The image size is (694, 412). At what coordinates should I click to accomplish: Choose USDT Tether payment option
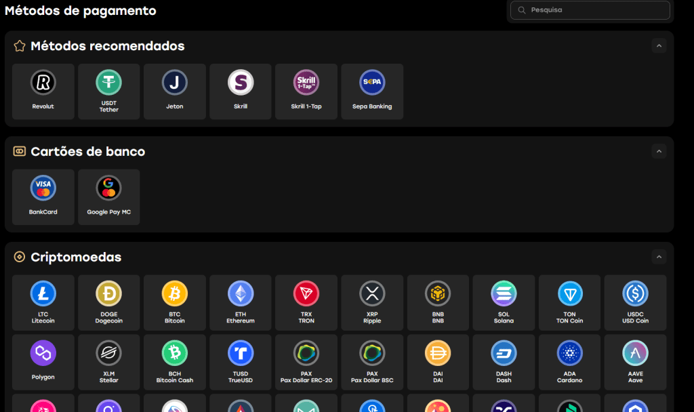109,91
